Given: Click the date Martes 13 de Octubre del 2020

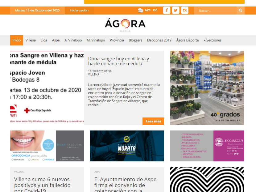Looking at the screenshot, I should point(37,11).
